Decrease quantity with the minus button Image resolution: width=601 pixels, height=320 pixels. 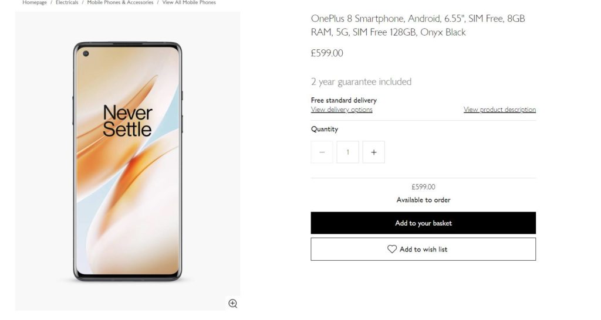pos(322,152)
